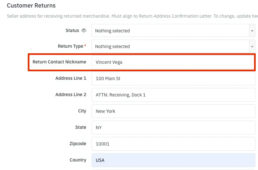Click the Country label text
Screen dimensions: 258x170
pyautogui.click(x=78, y=160)
